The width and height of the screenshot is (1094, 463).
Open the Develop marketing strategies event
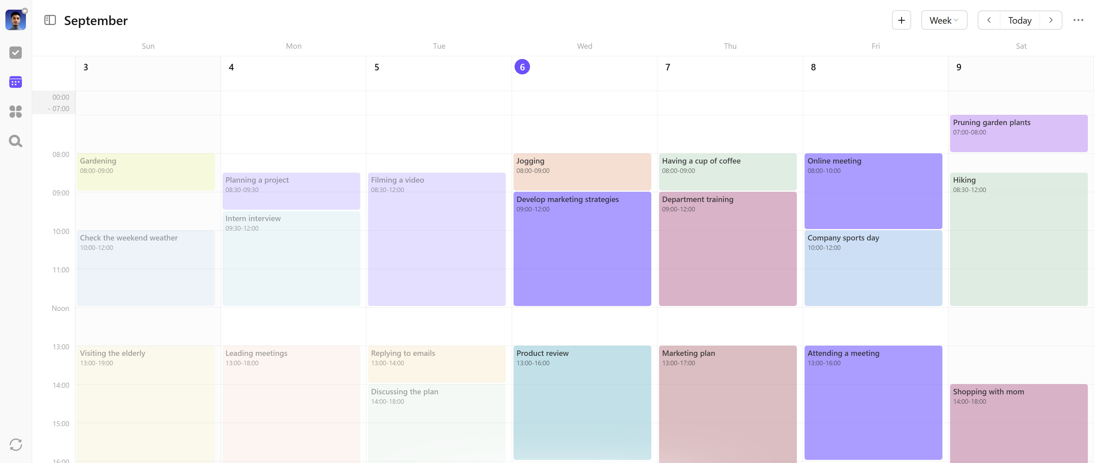pos(582,248)
